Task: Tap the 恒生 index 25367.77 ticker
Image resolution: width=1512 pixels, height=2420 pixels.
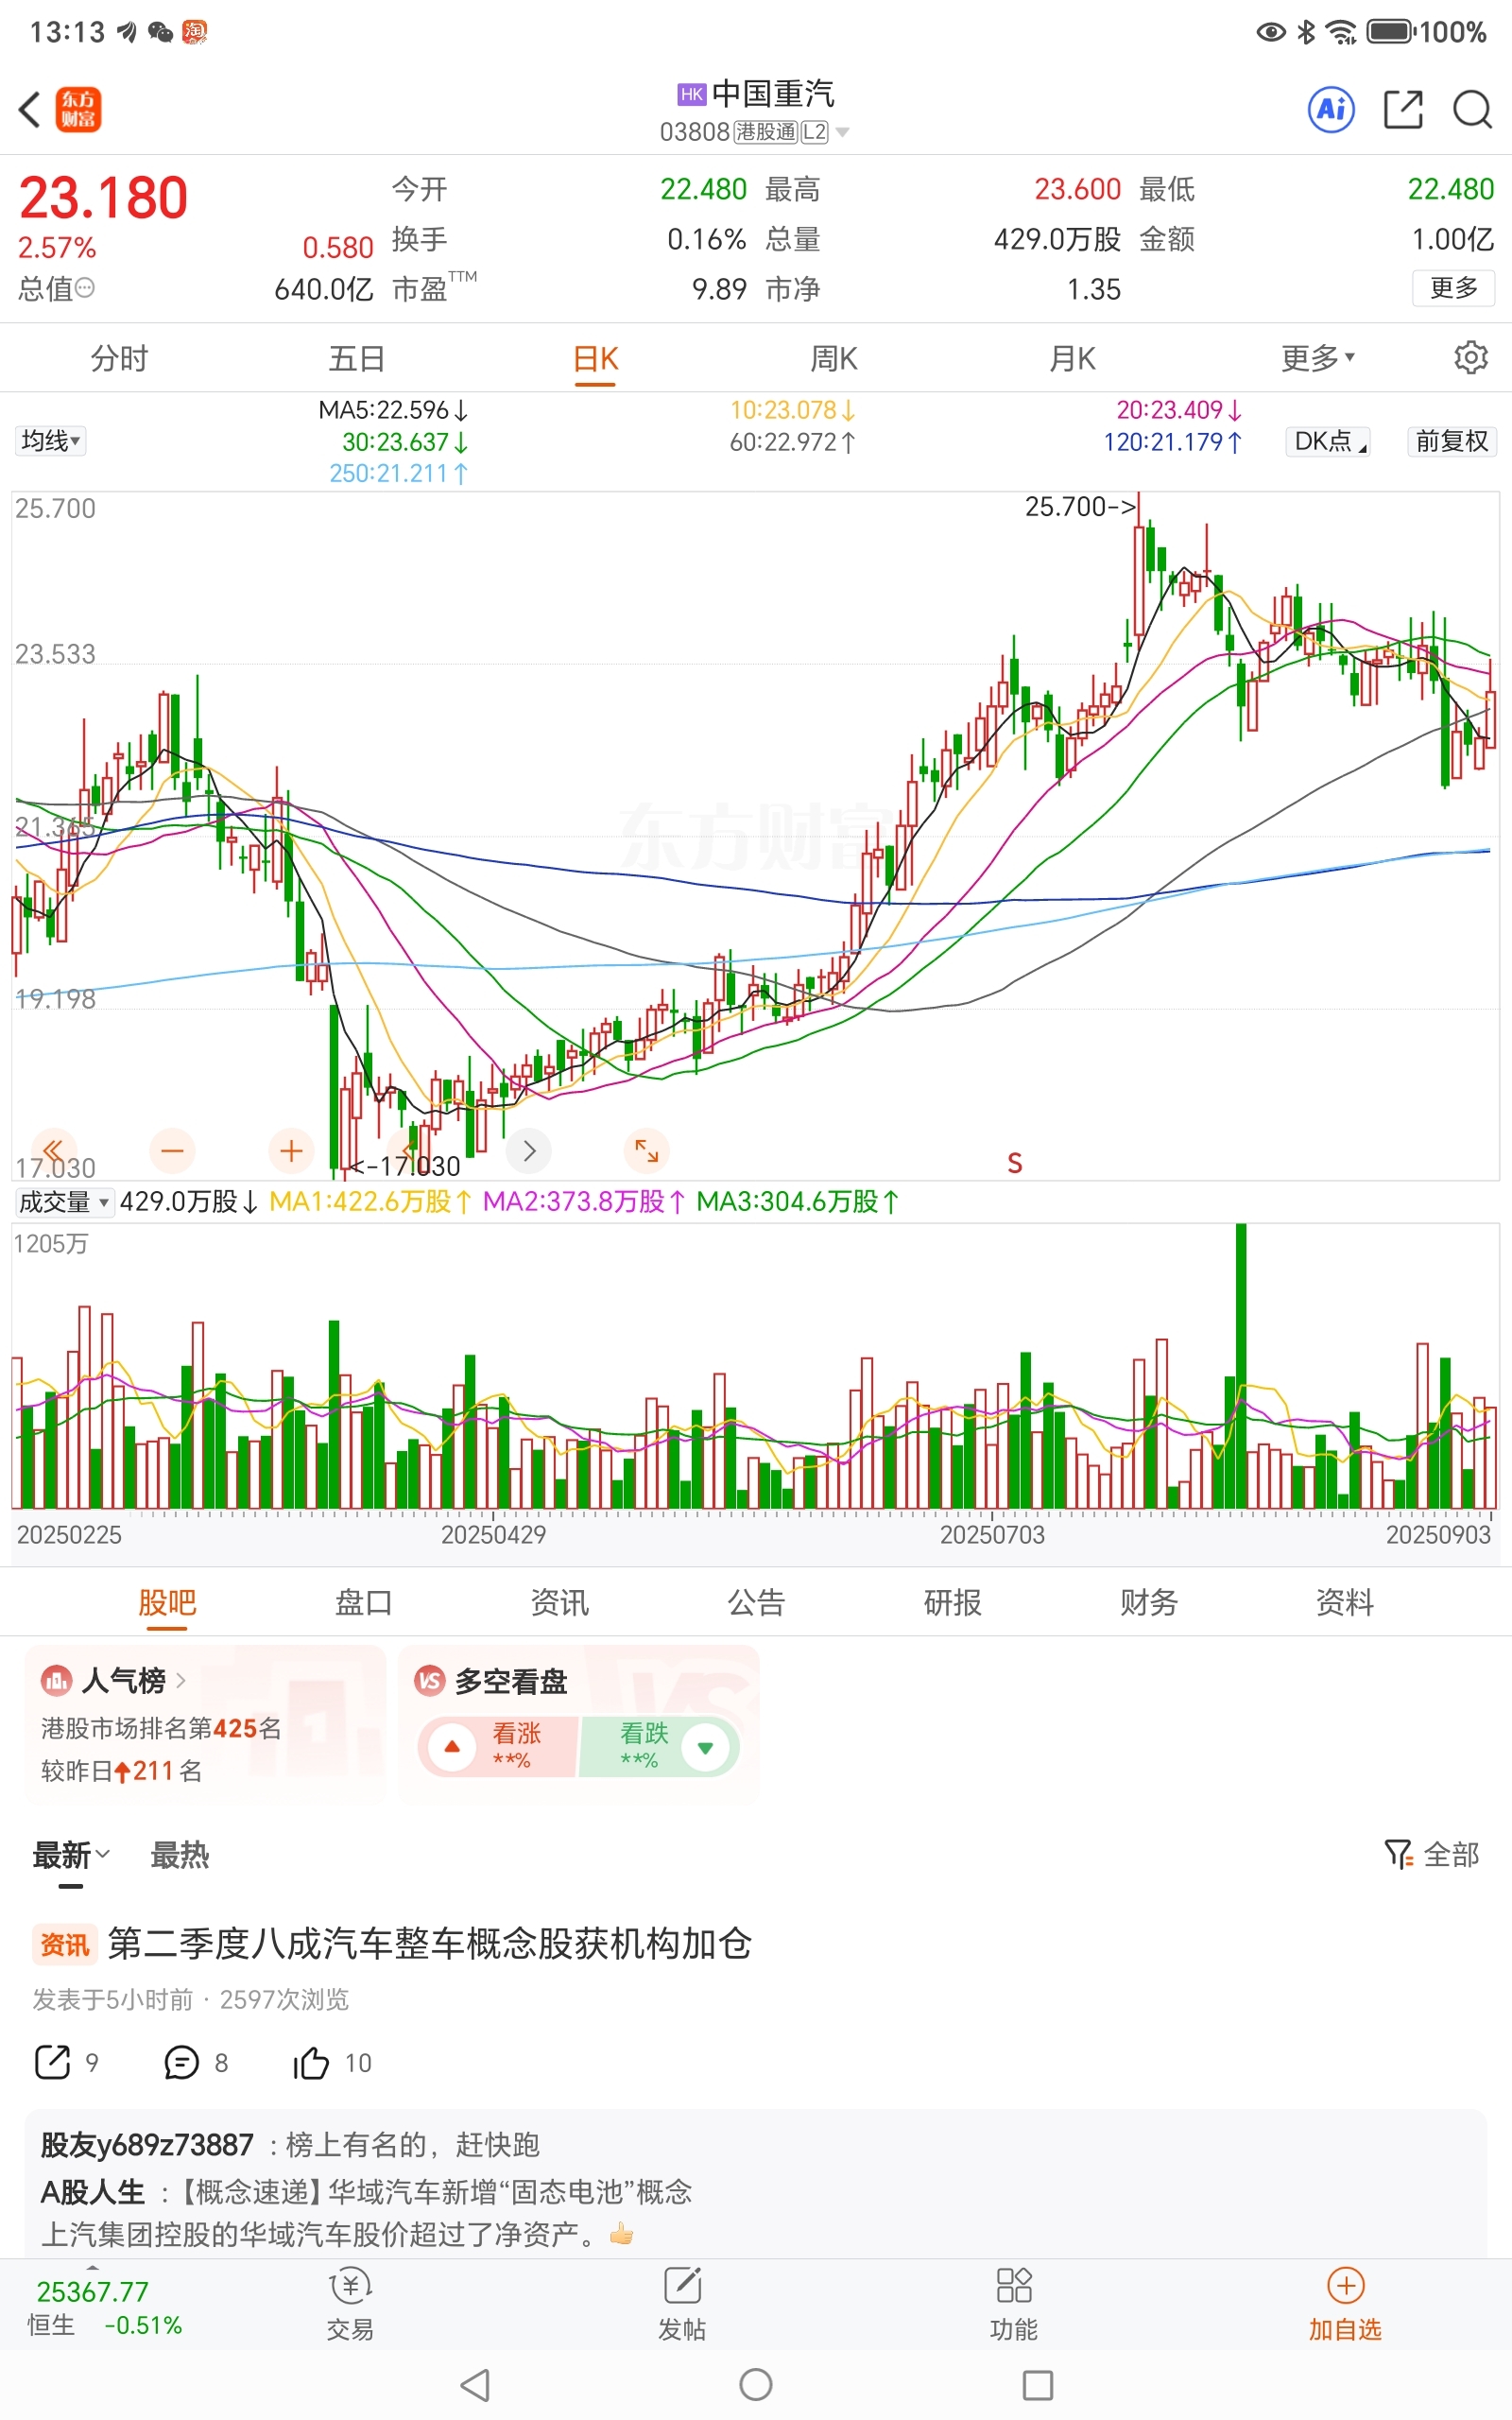Action: click(103, 2307)
